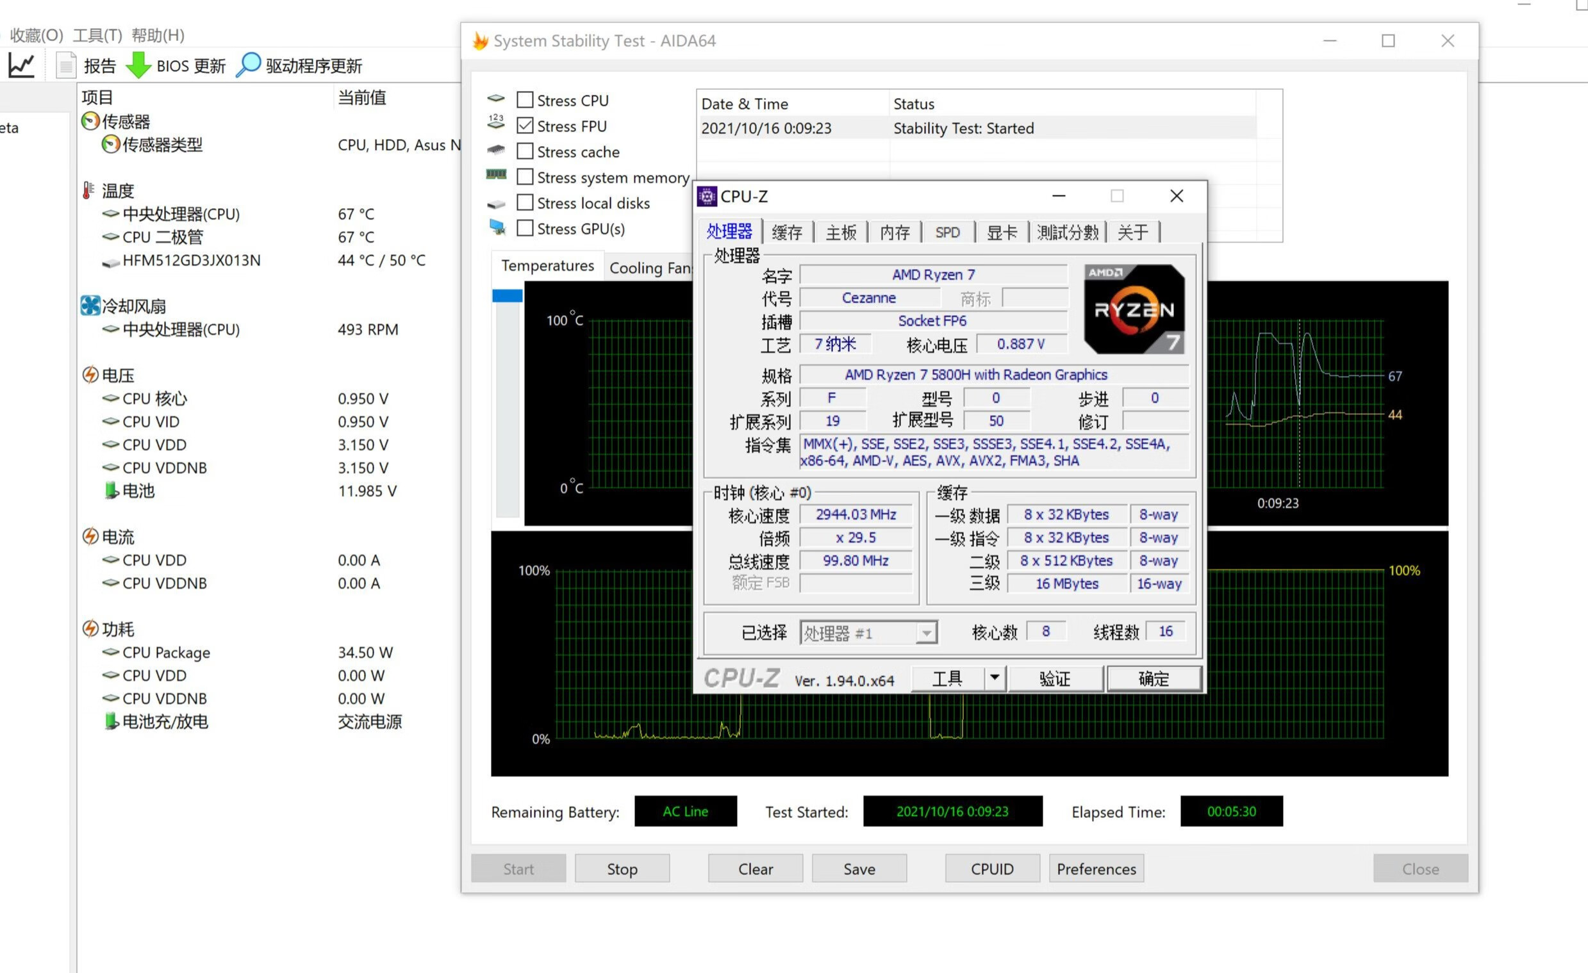Viewport: 1588px width, 973px height.
Task: Click the Stress FPU 123 icon
Action: [495, 122]
